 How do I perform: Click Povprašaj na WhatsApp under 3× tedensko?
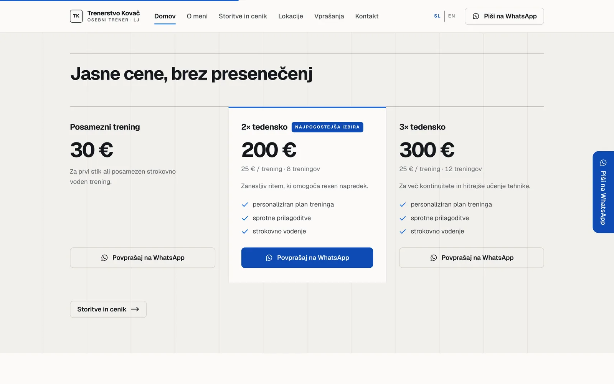tap(472, 258)
